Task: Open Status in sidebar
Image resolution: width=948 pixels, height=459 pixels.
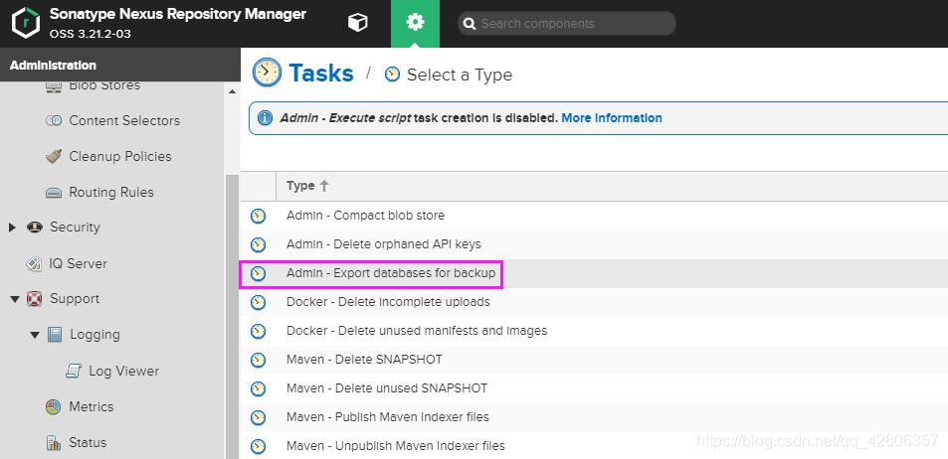Action: (88, 443)
